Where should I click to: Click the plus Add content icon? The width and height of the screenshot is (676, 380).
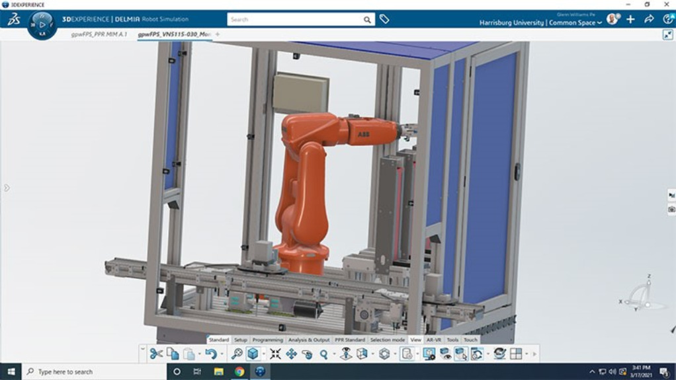tap(631, 19)
